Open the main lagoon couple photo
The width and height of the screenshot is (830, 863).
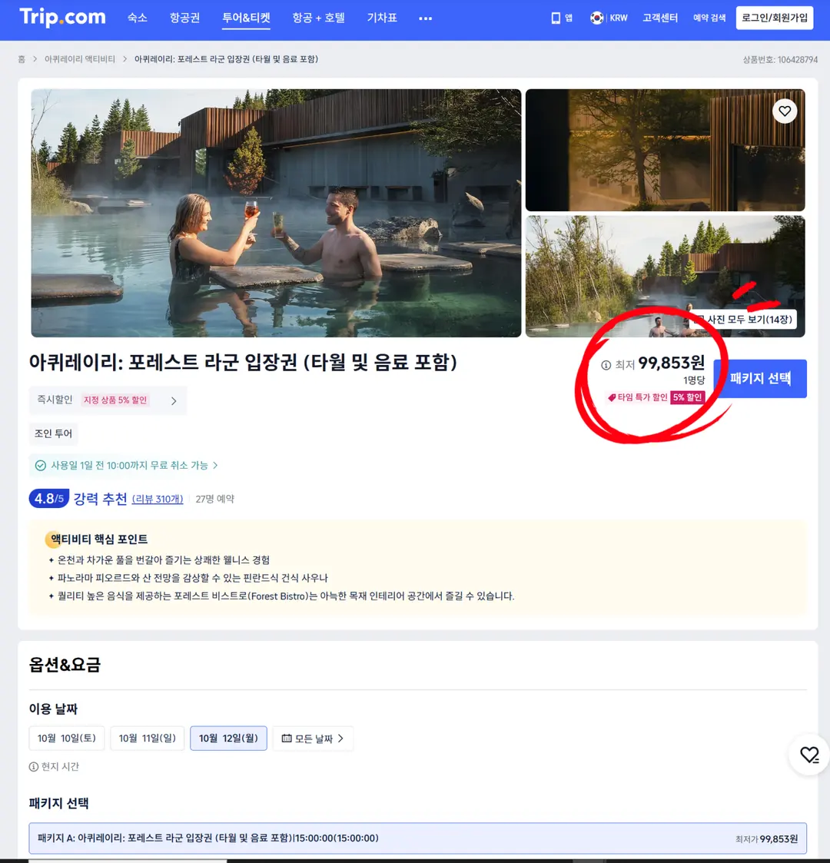coord(277,213)
